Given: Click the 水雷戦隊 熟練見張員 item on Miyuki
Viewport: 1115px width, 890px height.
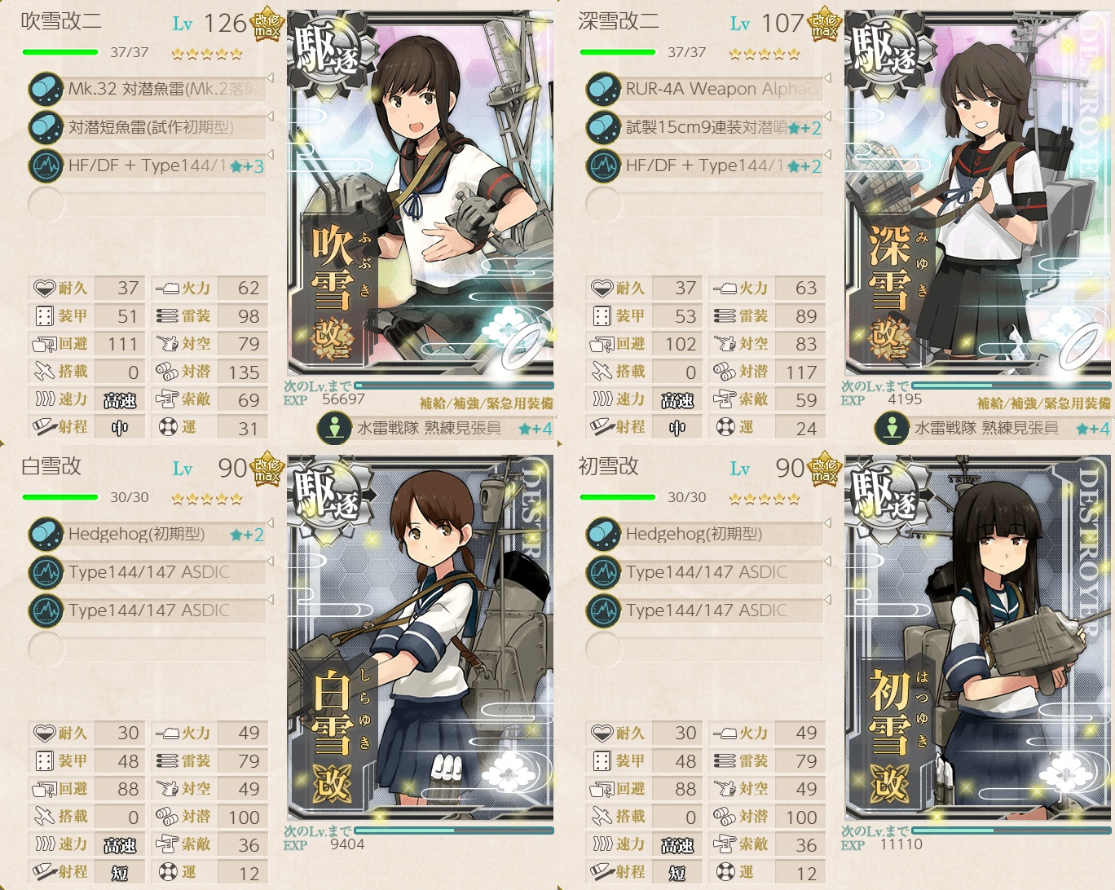Looking at the screenshot, I should [x=993, y=428].
